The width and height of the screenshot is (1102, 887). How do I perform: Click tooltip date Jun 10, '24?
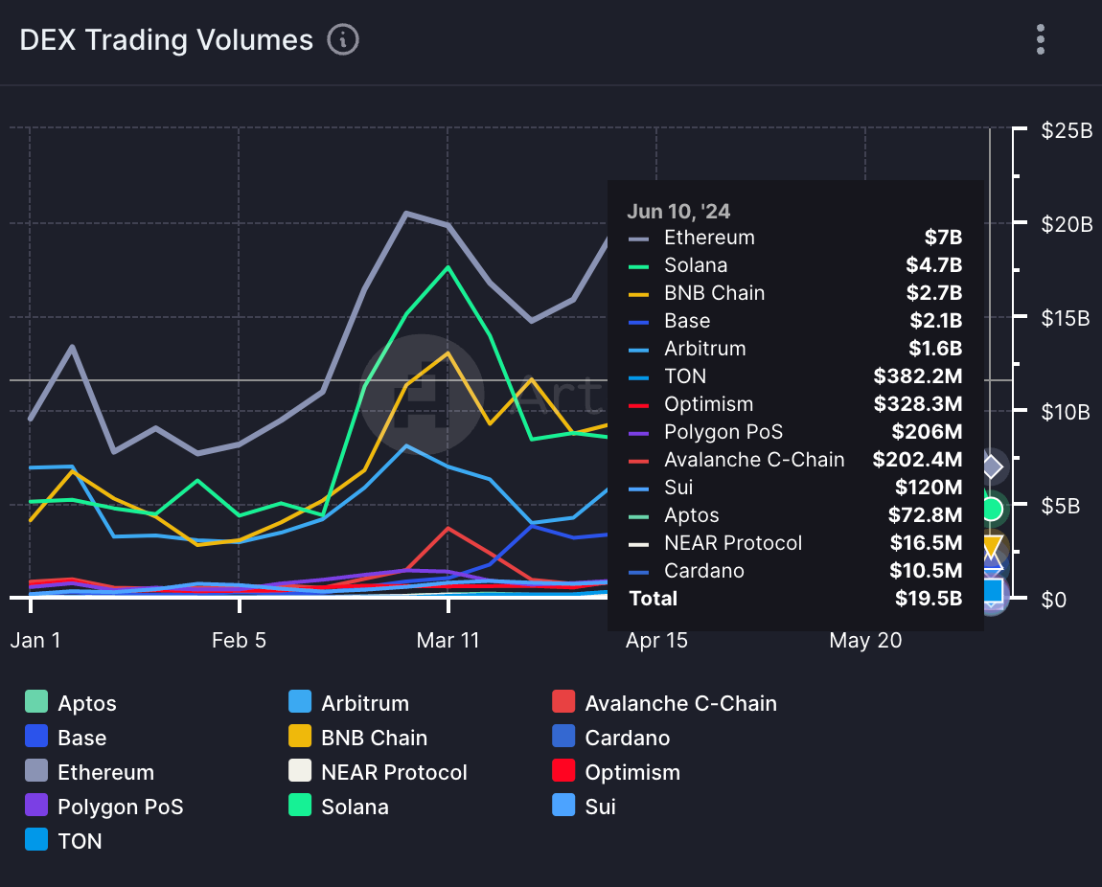tap(678, 211)
